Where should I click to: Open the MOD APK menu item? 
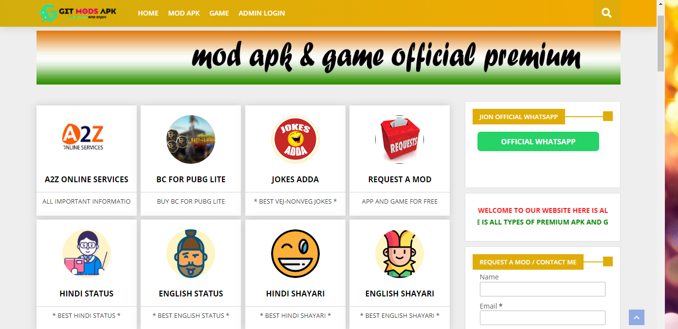click(x=184, y=13)
